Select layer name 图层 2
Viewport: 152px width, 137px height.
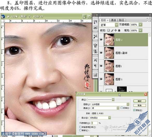click(x=119, y=40)
